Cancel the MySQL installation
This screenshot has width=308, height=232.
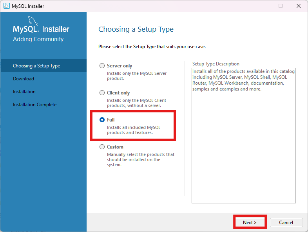coord(286,222)
